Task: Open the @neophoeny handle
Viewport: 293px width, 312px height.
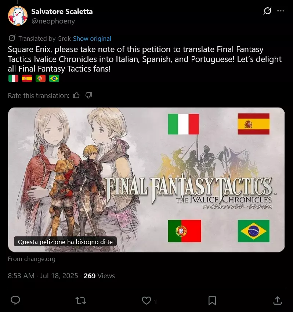Action: tap(53, 21)
